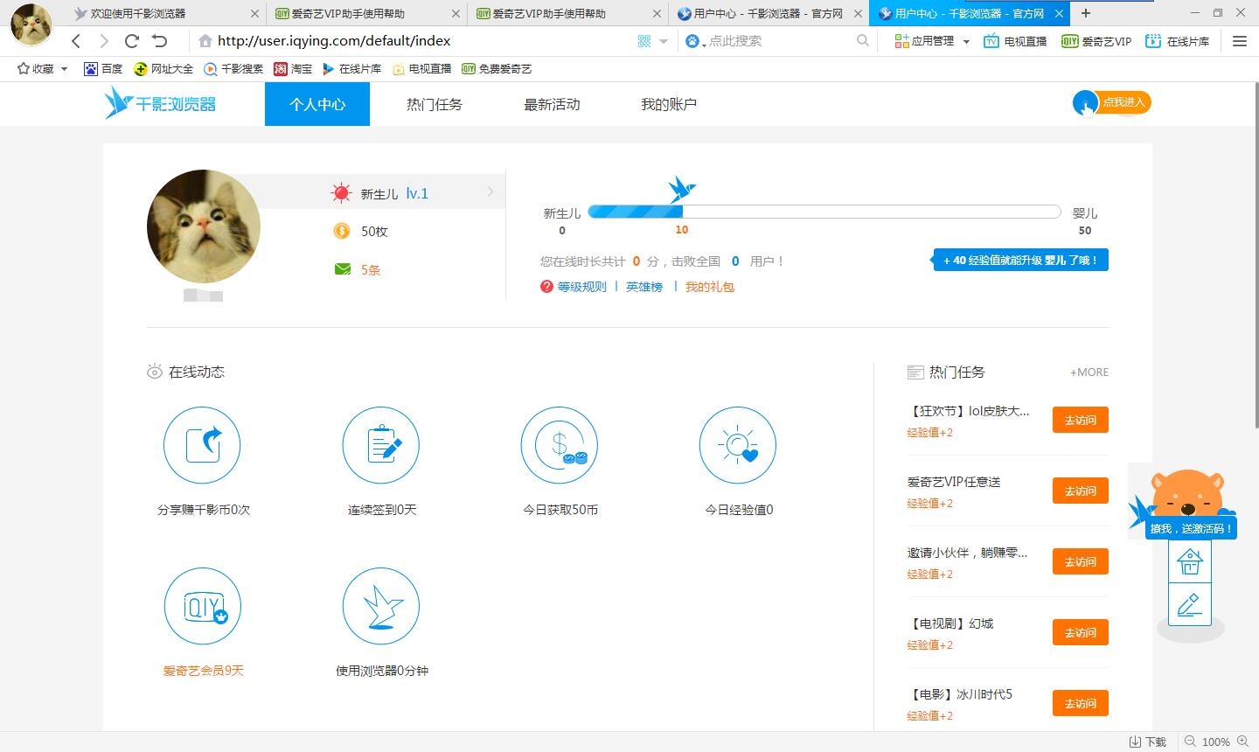Expand the address bar dropdown arrow
The height and width of the screenshot is (752, 1259).
click(x=664, y=41)
